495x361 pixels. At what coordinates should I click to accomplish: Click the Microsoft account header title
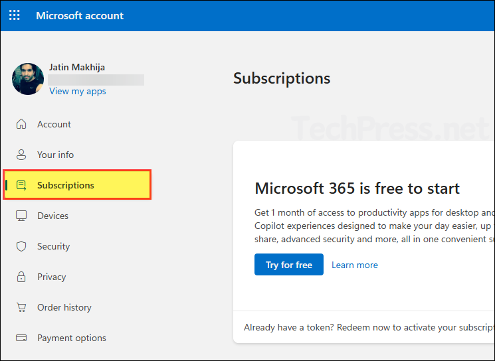pos(80,15)
